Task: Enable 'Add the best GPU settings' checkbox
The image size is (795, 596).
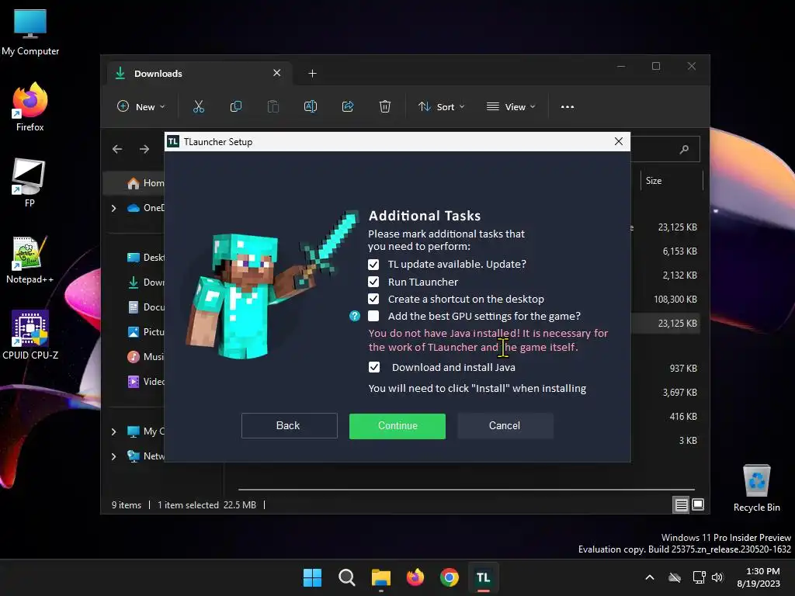Action: tap(373, 317)
